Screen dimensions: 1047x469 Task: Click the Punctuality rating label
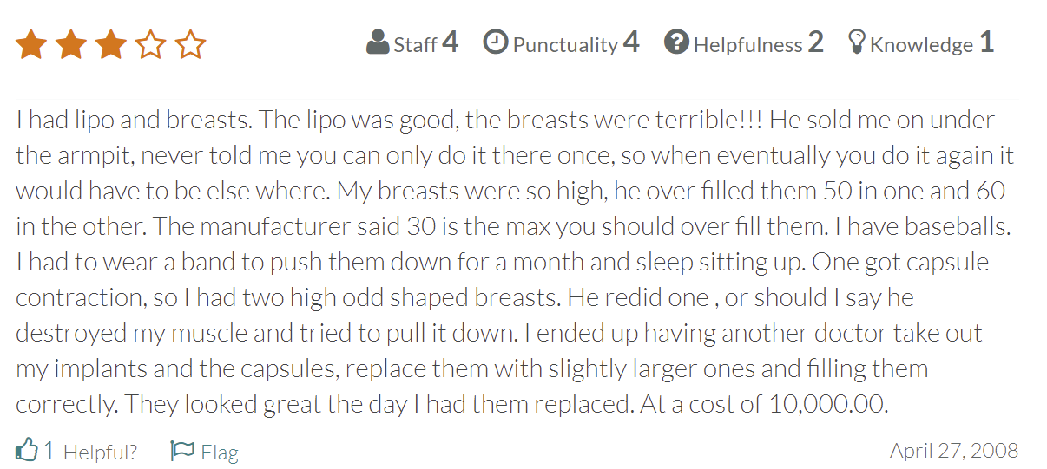(x=565, y=45)
